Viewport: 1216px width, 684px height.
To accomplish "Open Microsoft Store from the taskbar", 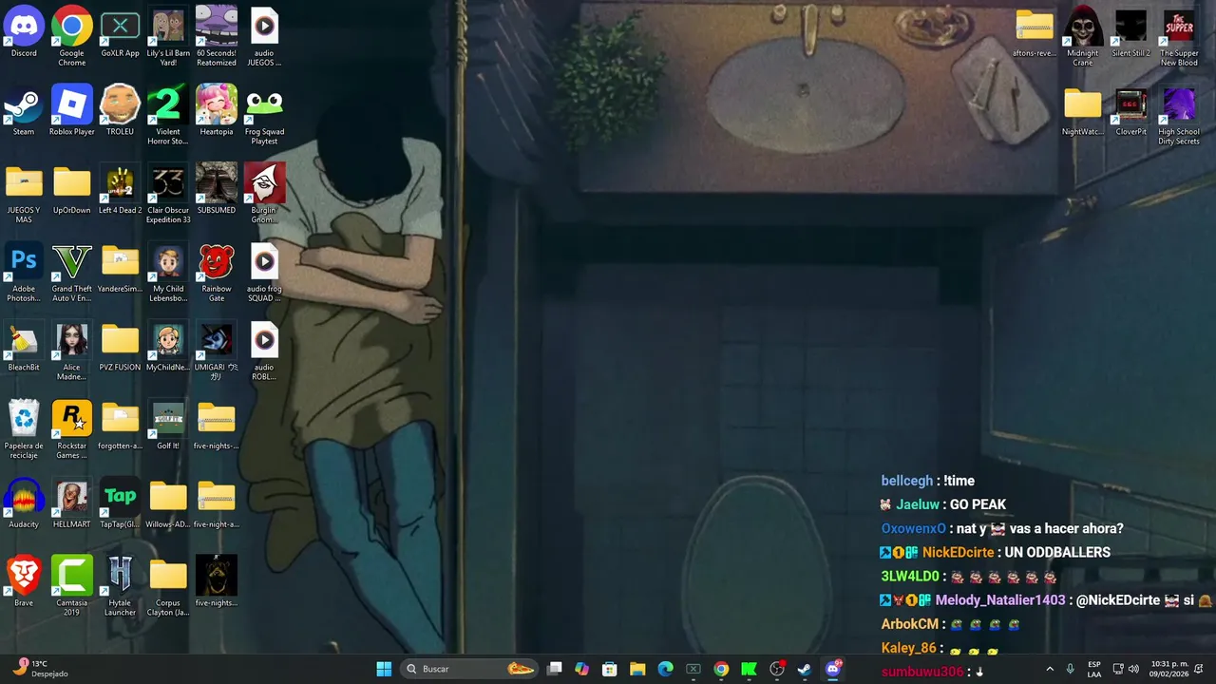I will 610,669.
